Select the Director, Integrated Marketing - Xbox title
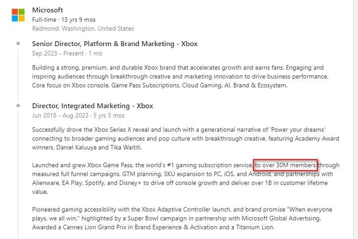 [x=92, y=106]
